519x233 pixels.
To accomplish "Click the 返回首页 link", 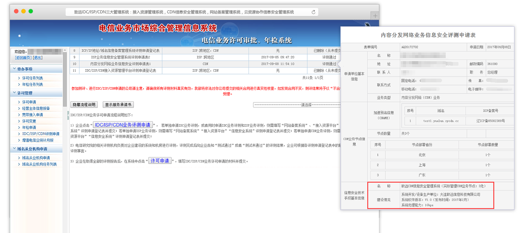I will (23, 58).
